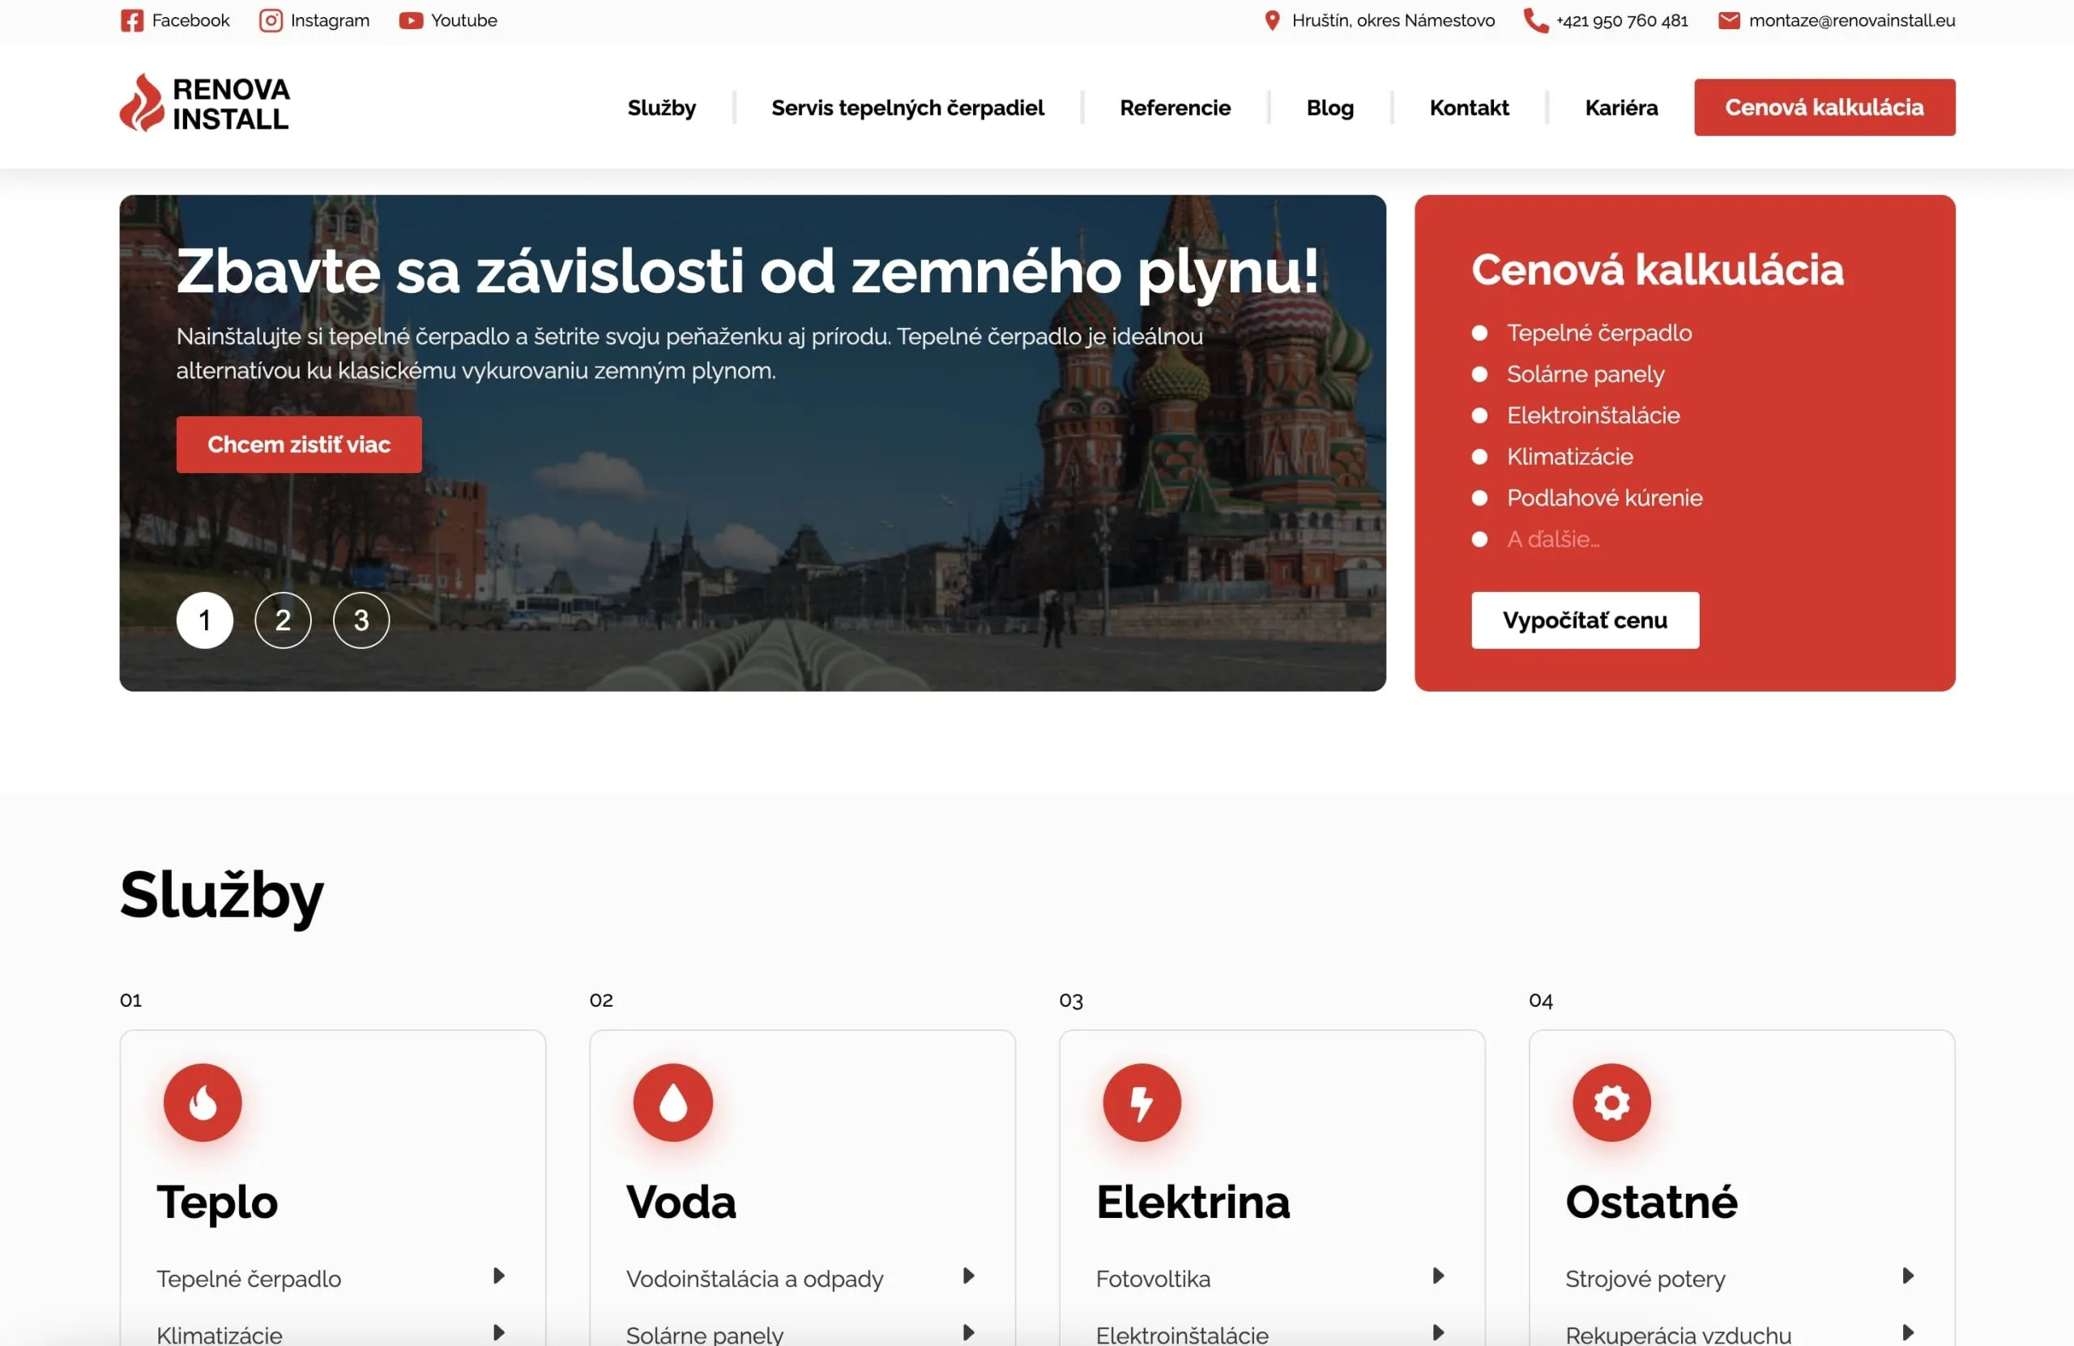Click the Voda card heading
Screen dimensions: 2074x1346
681,1203
